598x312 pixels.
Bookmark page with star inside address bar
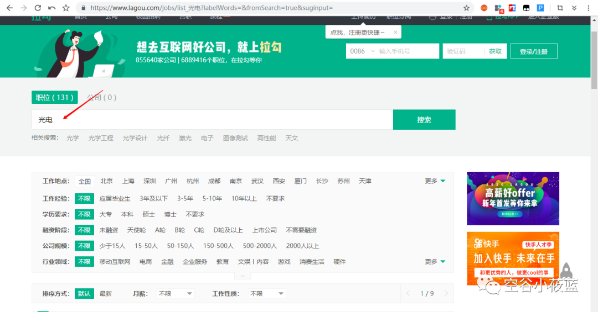coord(466,8)
